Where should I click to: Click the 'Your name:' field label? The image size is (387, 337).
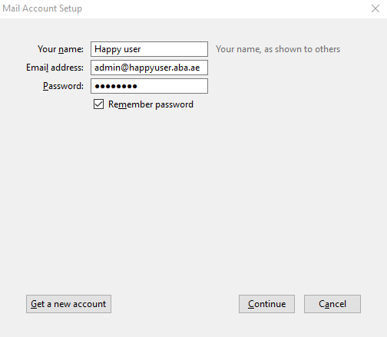click(x=61, y=49)
